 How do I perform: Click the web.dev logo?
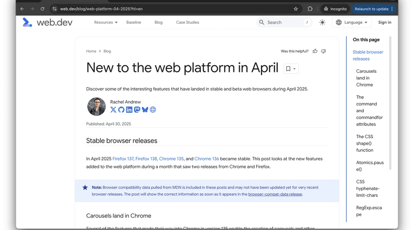pos(47,22)
